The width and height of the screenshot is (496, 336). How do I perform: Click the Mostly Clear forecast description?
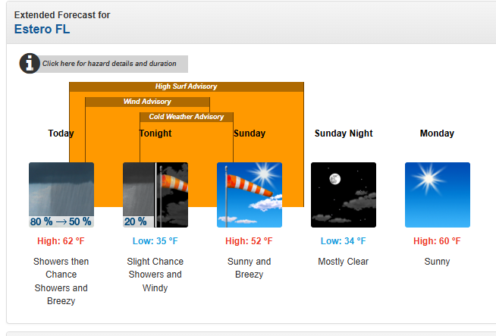[x=344, y=262]
